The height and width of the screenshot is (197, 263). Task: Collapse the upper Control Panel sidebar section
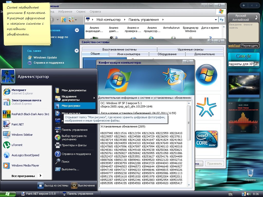pos(77,30)
